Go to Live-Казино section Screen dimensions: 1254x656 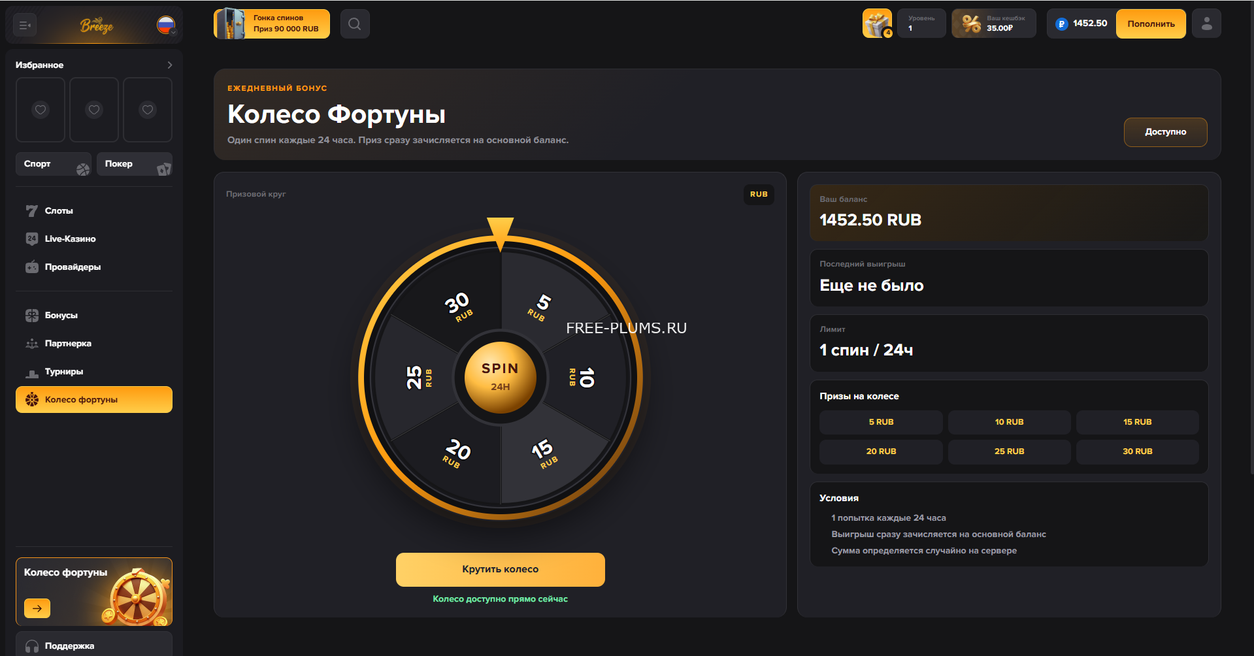(x=70, y=239)
